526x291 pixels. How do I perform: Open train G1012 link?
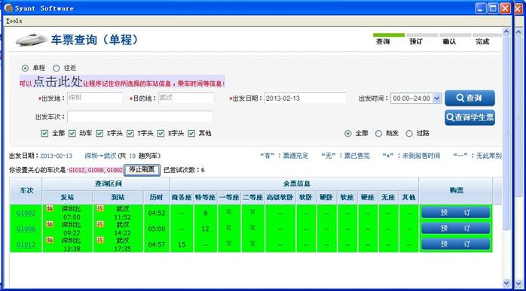pyautogui.click(x=26, y=244)
